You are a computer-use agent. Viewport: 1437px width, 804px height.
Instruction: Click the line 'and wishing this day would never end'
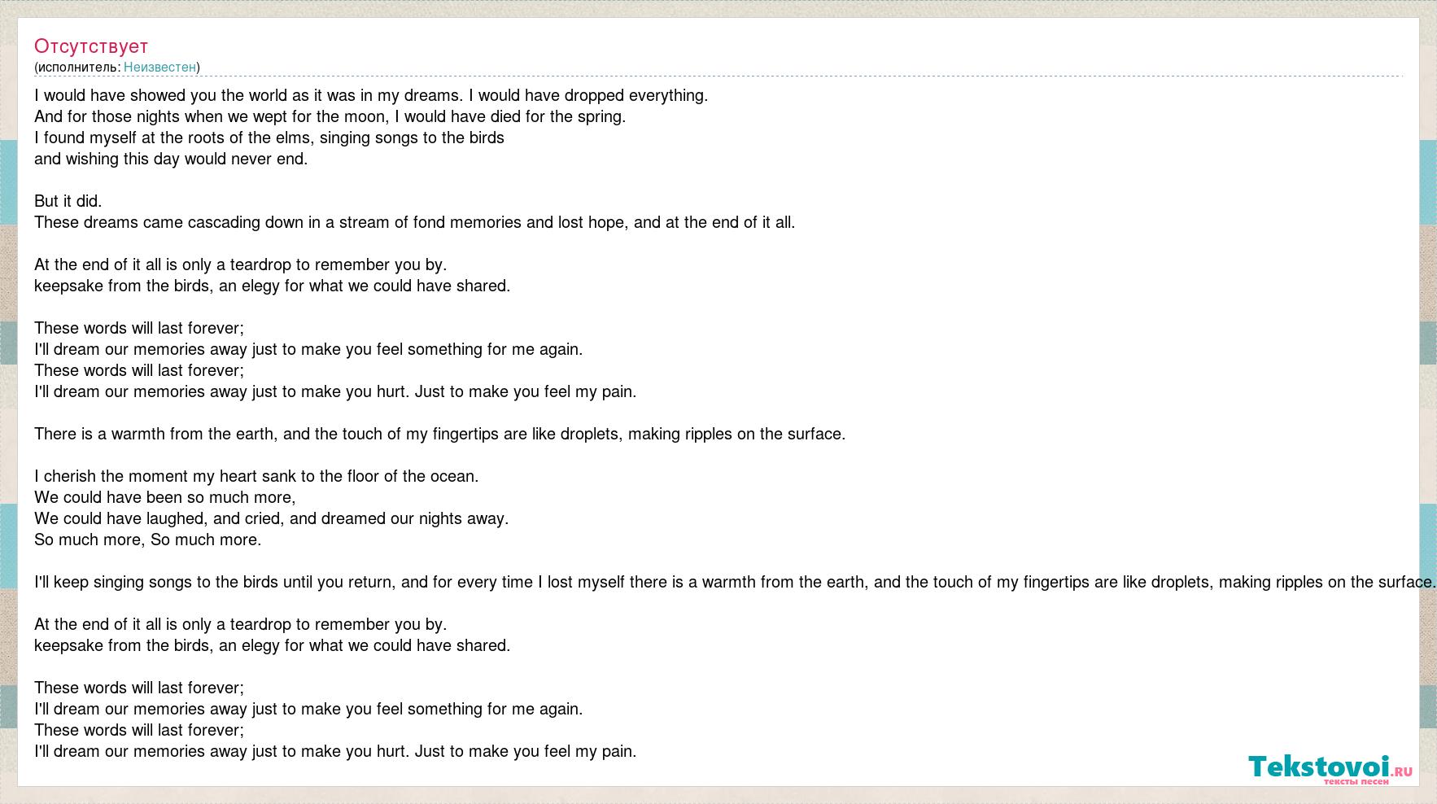[171, 159]
